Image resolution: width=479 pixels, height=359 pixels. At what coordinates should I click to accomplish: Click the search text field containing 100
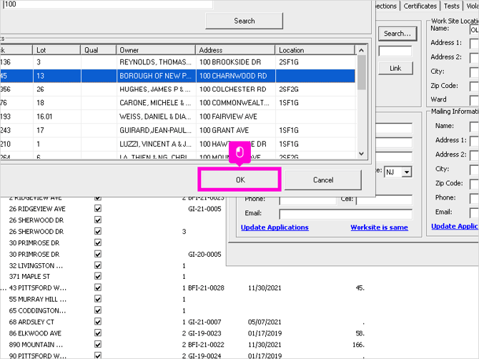pyautogui.click(x=107, y=4)
